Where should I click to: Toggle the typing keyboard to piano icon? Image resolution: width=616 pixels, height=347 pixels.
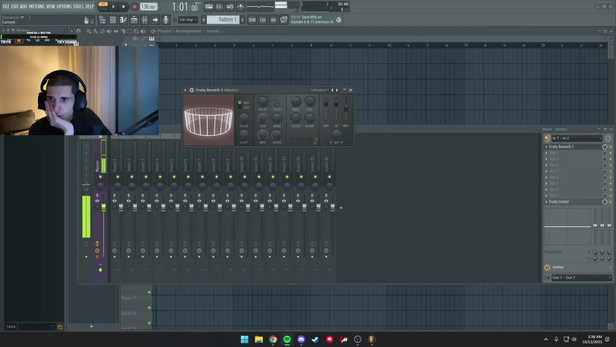(208, 6)
